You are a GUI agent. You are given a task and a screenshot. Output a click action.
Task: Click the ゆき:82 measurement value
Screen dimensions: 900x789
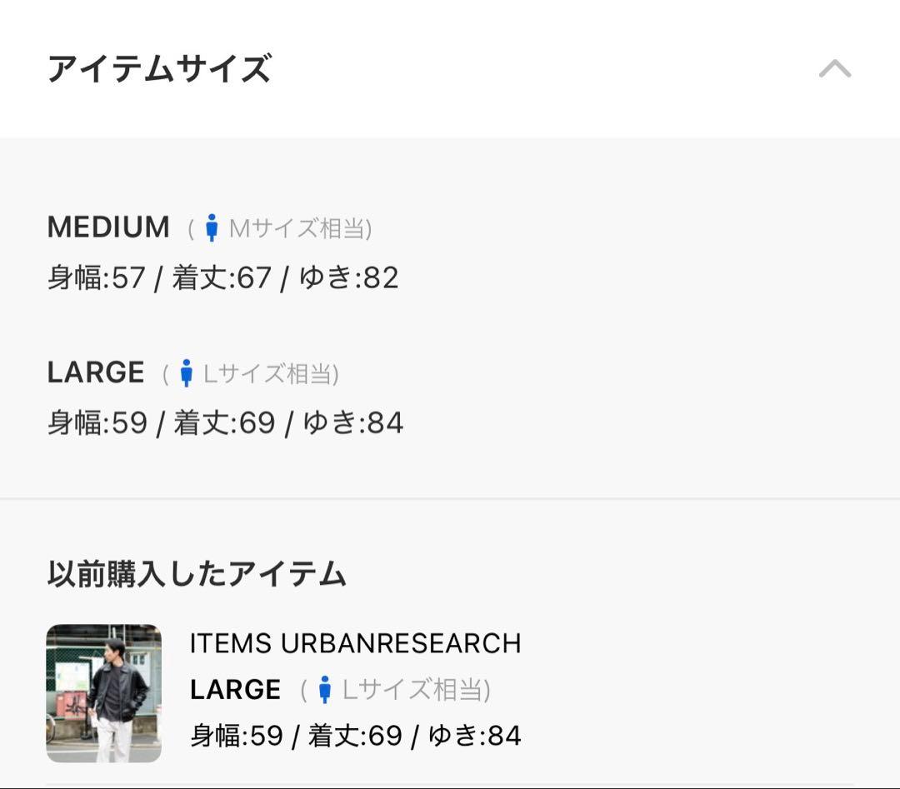(x=350, y=277)
